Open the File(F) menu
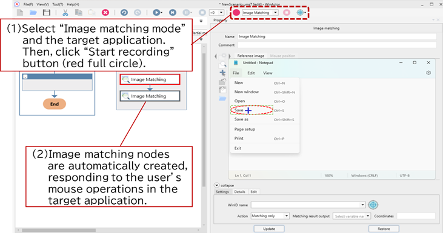This screenshot has width=443, height=233. [28, 4]
